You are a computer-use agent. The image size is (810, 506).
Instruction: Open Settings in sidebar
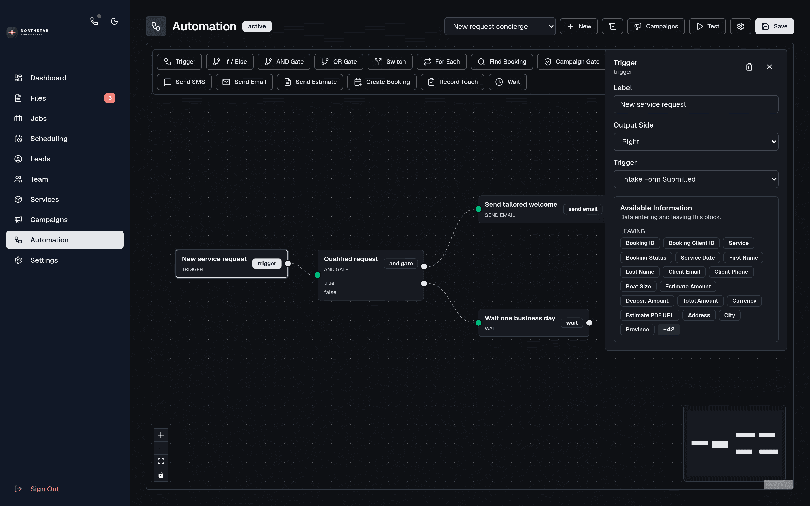point(65,260)
